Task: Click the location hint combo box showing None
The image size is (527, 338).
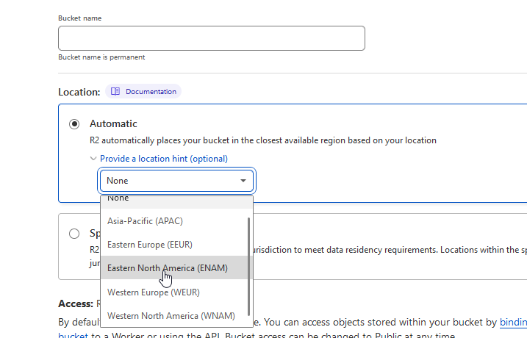Action: [x=169, y=181]
